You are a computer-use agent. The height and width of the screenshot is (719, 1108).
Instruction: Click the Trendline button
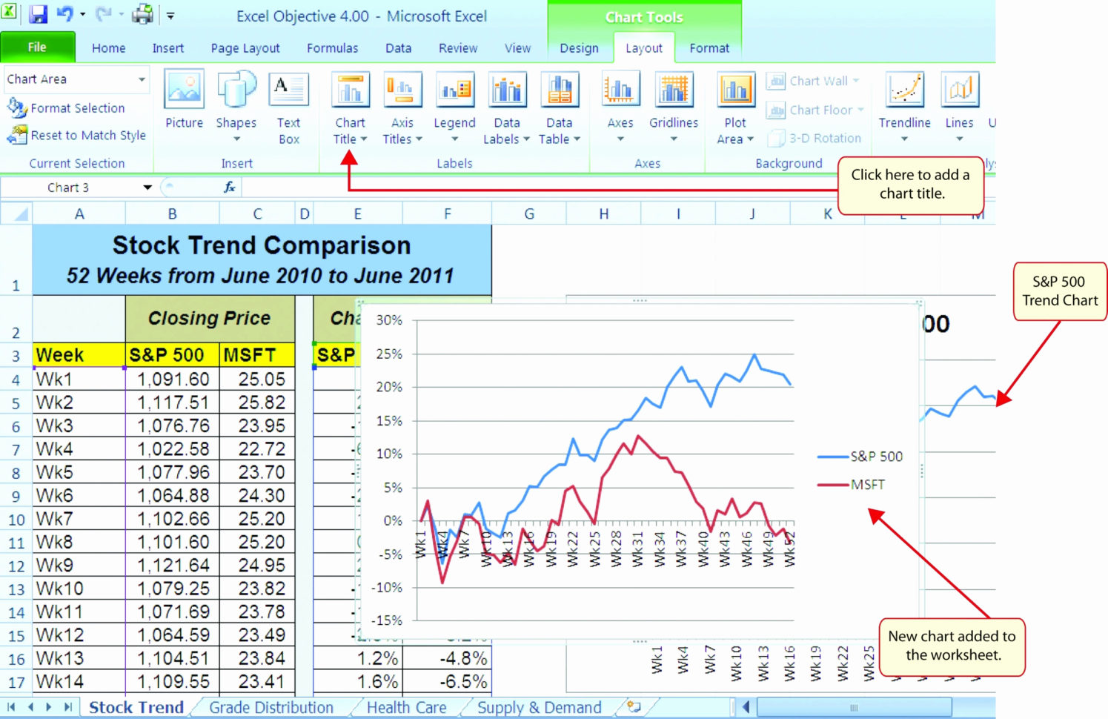(905, 107)
